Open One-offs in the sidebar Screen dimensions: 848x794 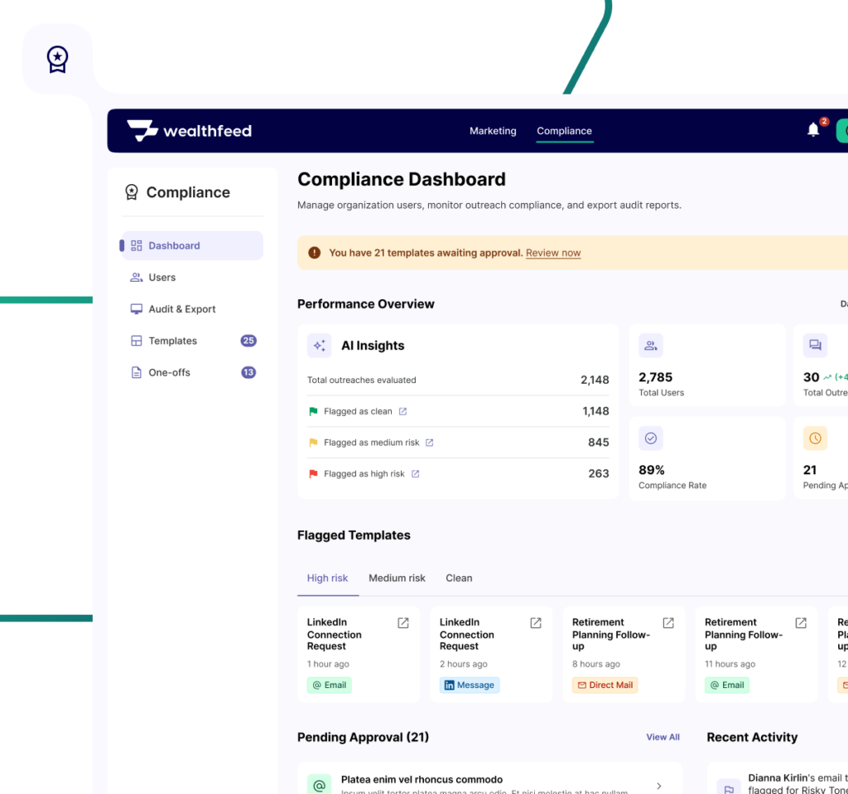(x=169, y=373)
